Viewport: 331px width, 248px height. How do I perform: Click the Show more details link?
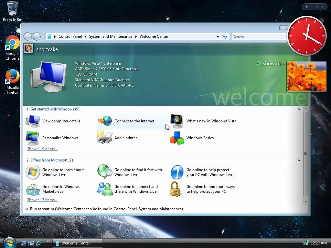point(272,64)
